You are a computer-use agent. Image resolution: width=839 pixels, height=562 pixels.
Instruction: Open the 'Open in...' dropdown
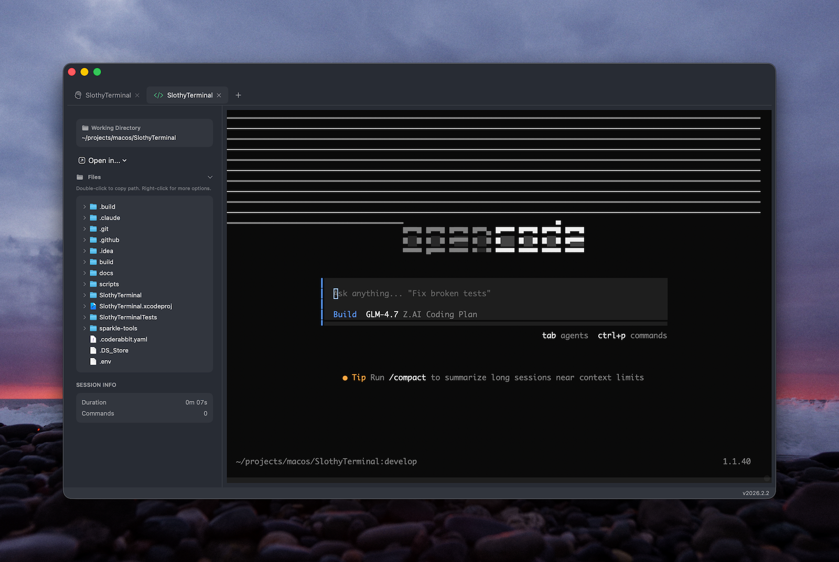(x=103, y=161)
